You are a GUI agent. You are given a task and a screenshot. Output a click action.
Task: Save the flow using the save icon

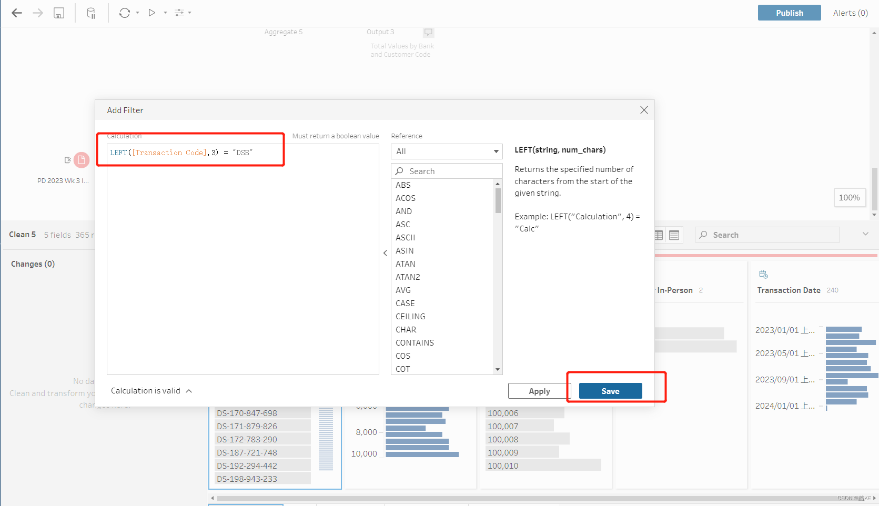(x=59, y=13)
